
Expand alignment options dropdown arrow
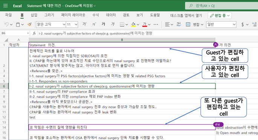click(x=172, y=24)
